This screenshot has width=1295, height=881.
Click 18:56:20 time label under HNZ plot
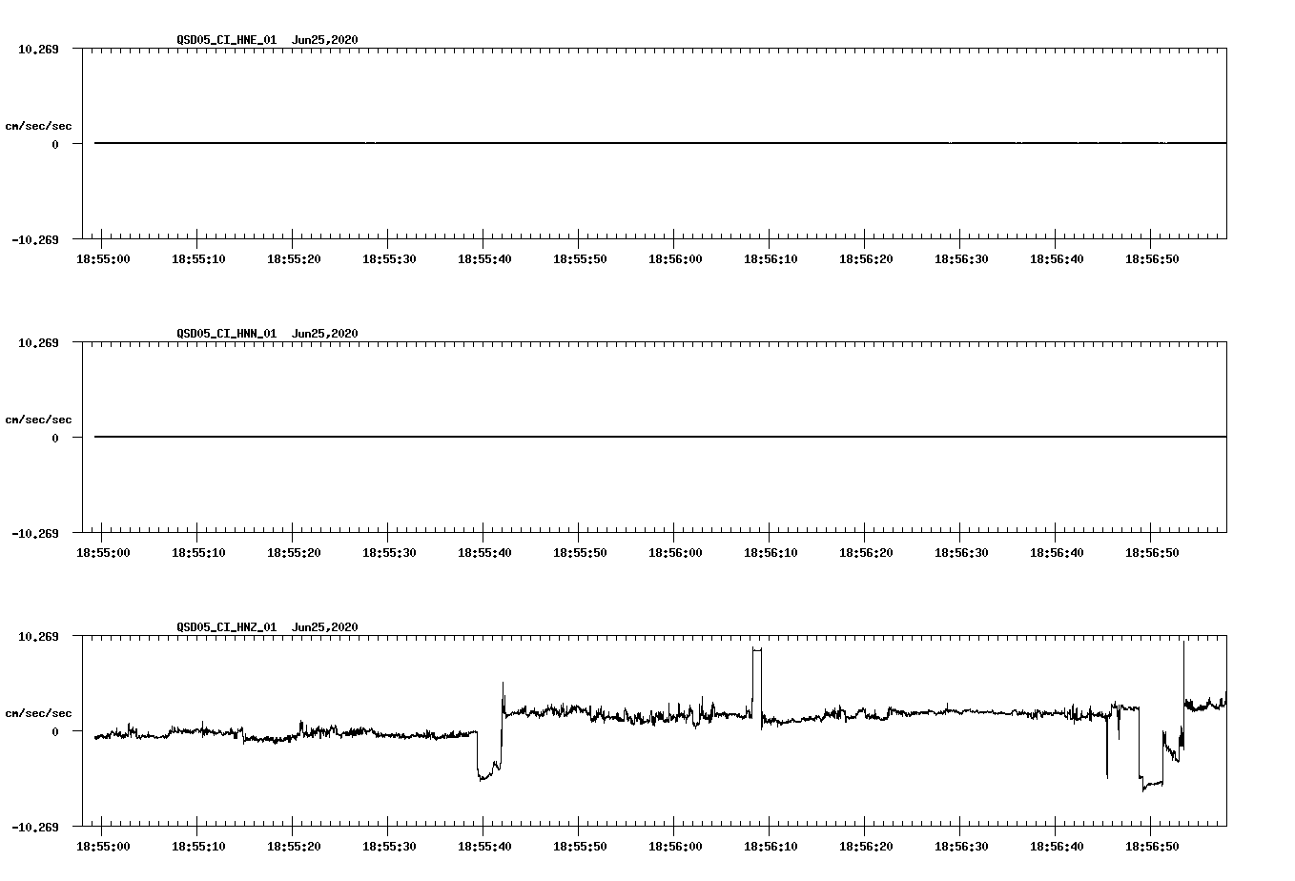866,847
